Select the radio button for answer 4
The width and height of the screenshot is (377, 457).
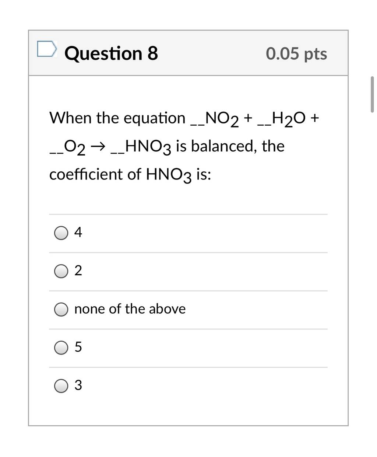coord(61,233)
